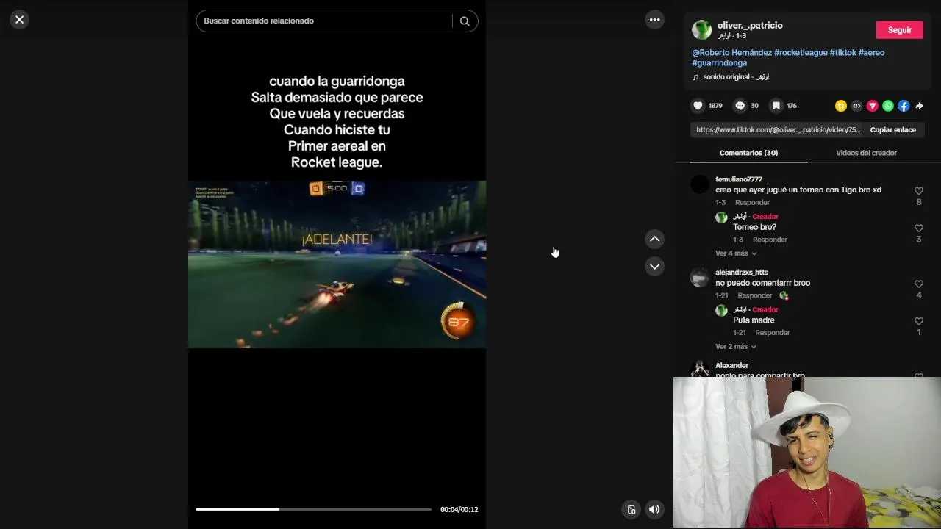Reply to 'Torneo bro?' comment
The height and width of the screenshot is (529, 941).
[770, 240]
